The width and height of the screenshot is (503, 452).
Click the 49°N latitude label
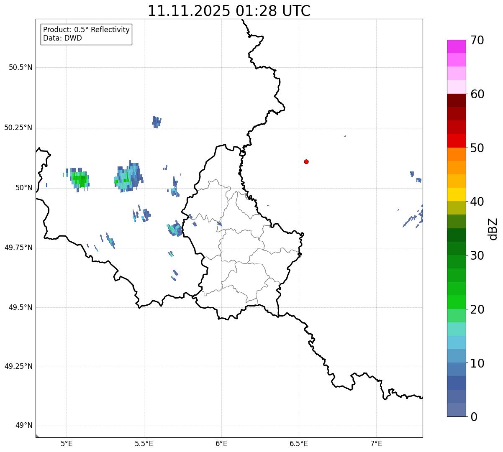24,426
